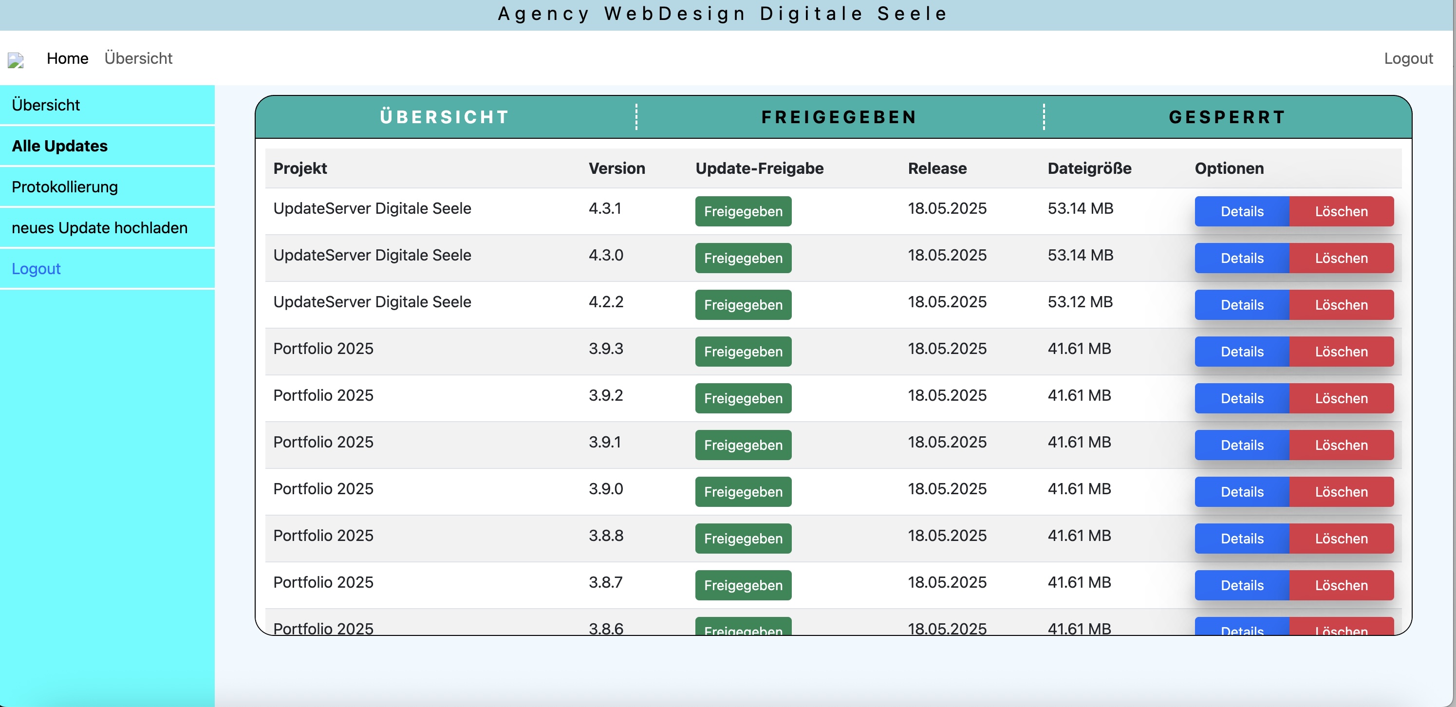Delete UpdateServer version 4.3.1 with Löschen
Screen dimensions: 1456x707
pyautogui.click(x=1341, y=211)
